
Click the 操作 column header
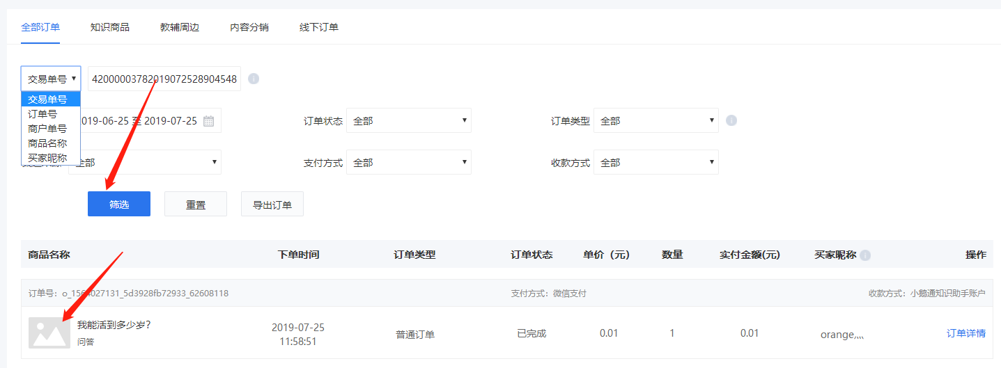pyautogui.click(x=976, y=255)
